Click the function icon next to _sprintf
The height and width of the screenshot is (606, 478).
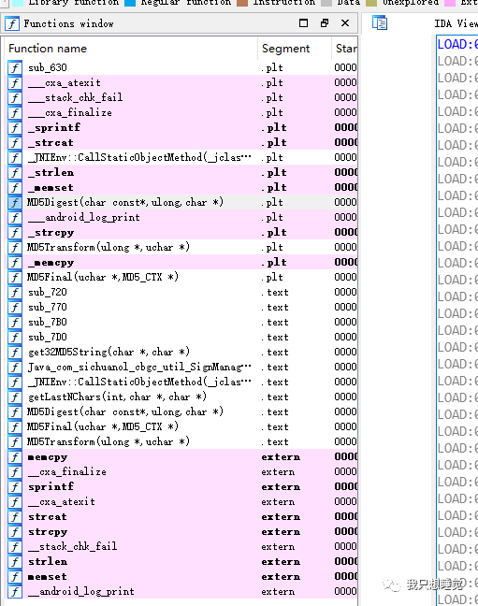15,127
